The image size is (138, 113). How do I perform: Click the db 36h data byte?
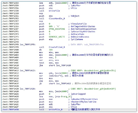(x=46, y=50)
